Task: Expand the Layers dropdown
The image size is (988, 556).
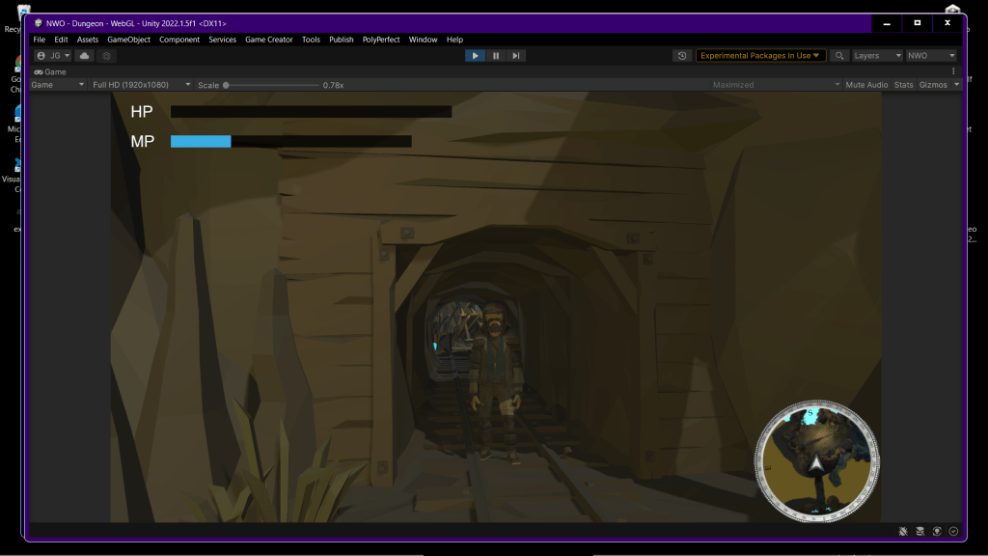Action: [x=877, y=56]
